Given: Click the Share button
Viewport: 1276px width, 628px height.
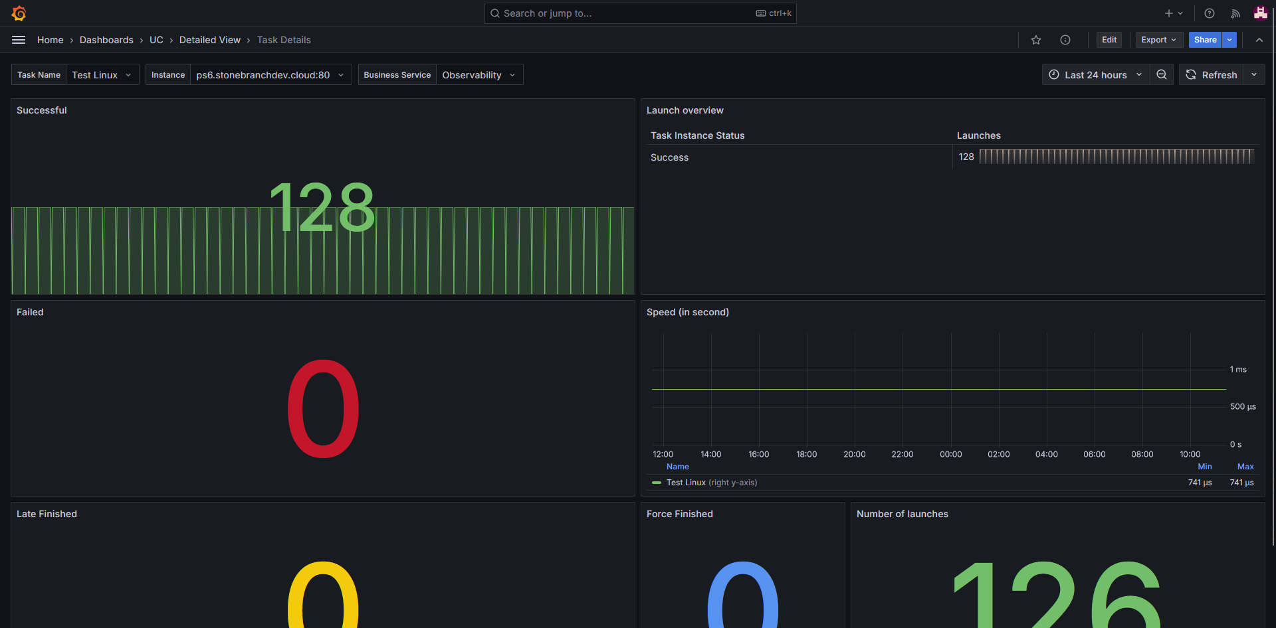Looking at the screenshot, I should [x=1204, y=40].
